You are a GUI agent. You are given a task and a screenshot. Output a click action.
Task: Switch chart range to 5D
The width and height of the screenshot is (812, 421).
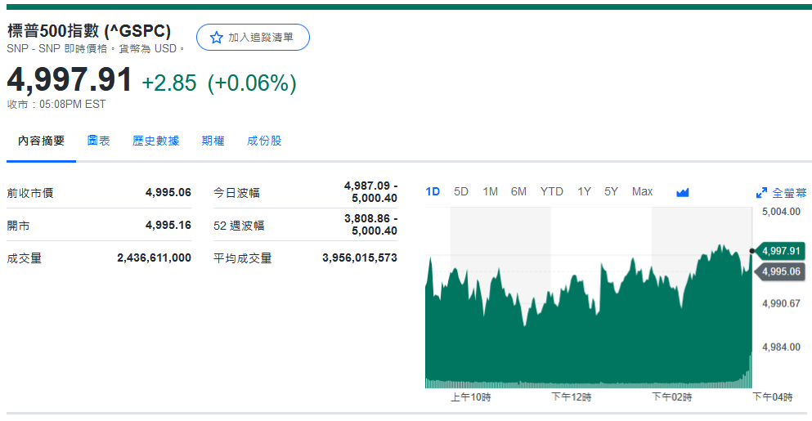click(461, 191)
